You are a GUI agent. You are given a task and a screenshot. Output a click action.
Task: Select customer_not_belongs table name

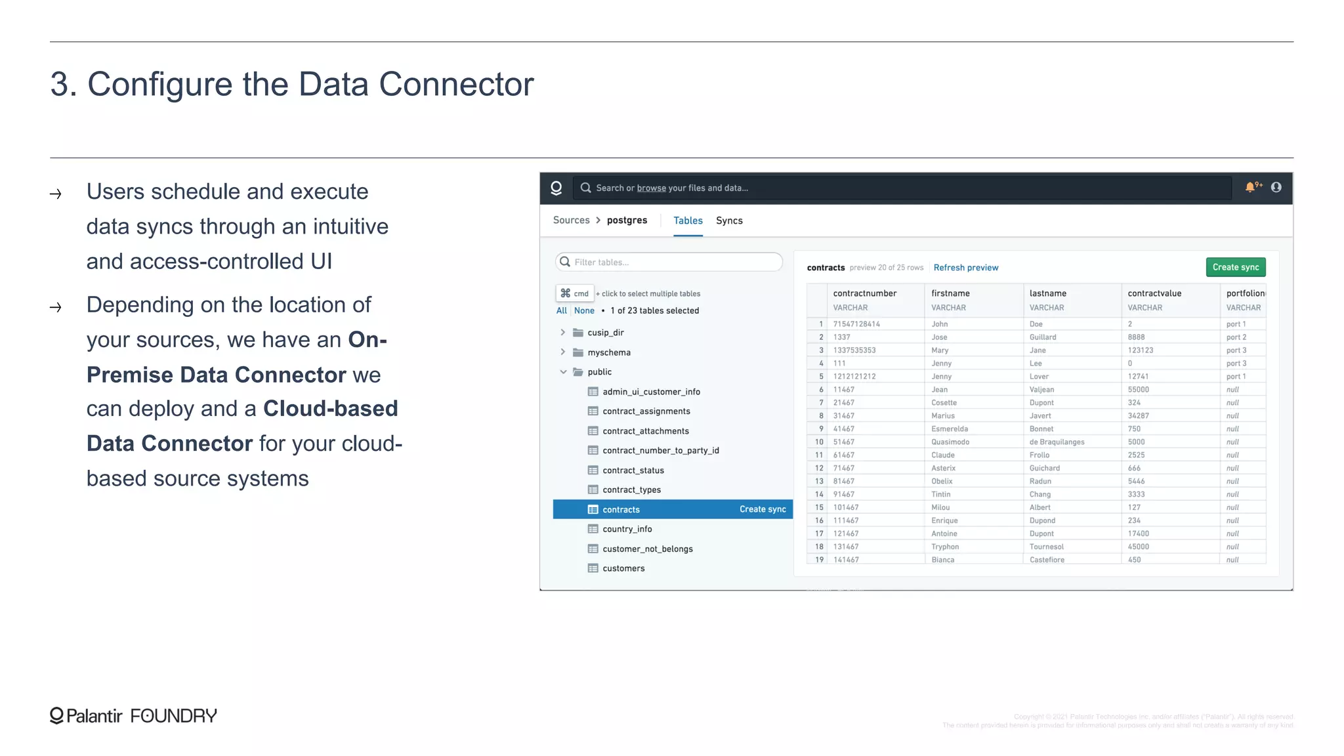[x=648, y=549]
